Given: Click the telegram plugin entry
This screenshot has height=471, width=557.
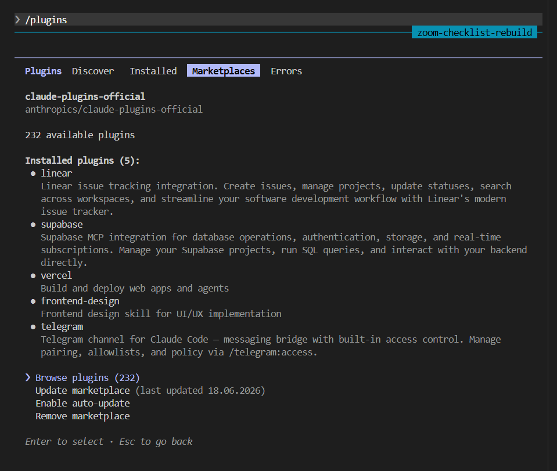Looking at the screenshot, I should tap(62, 327).
